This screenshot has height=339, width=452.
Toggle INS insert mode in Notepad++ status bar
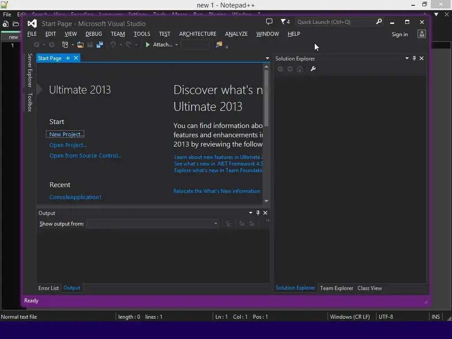(436, 316)
